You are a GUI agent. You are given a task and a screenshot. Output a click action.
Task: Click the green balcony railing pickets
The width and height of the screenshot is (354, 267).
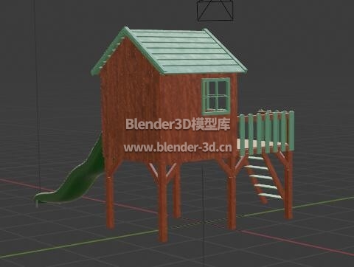267,131
